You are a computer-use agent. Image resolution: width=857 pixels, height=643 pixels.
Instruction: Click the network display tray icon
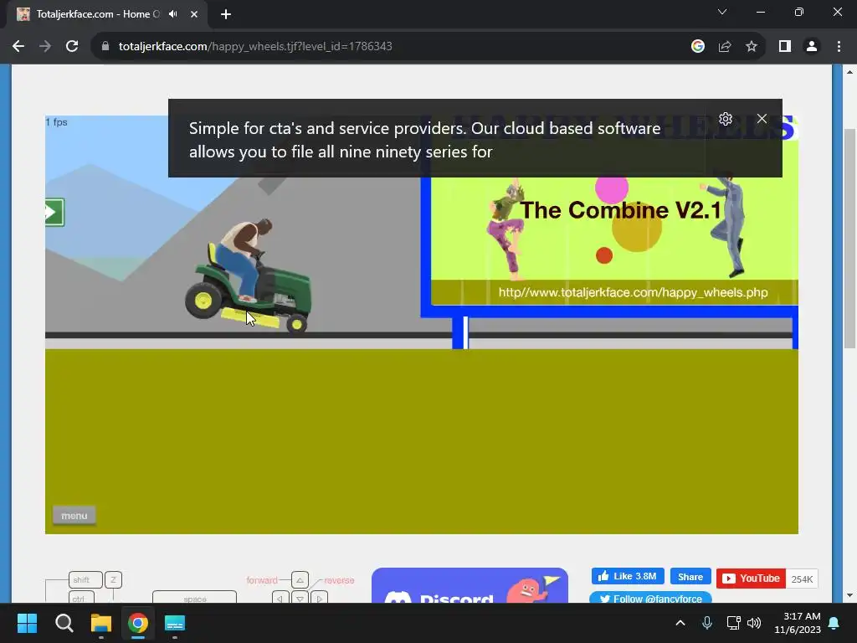pyautogui.click(x=733, y=623)
